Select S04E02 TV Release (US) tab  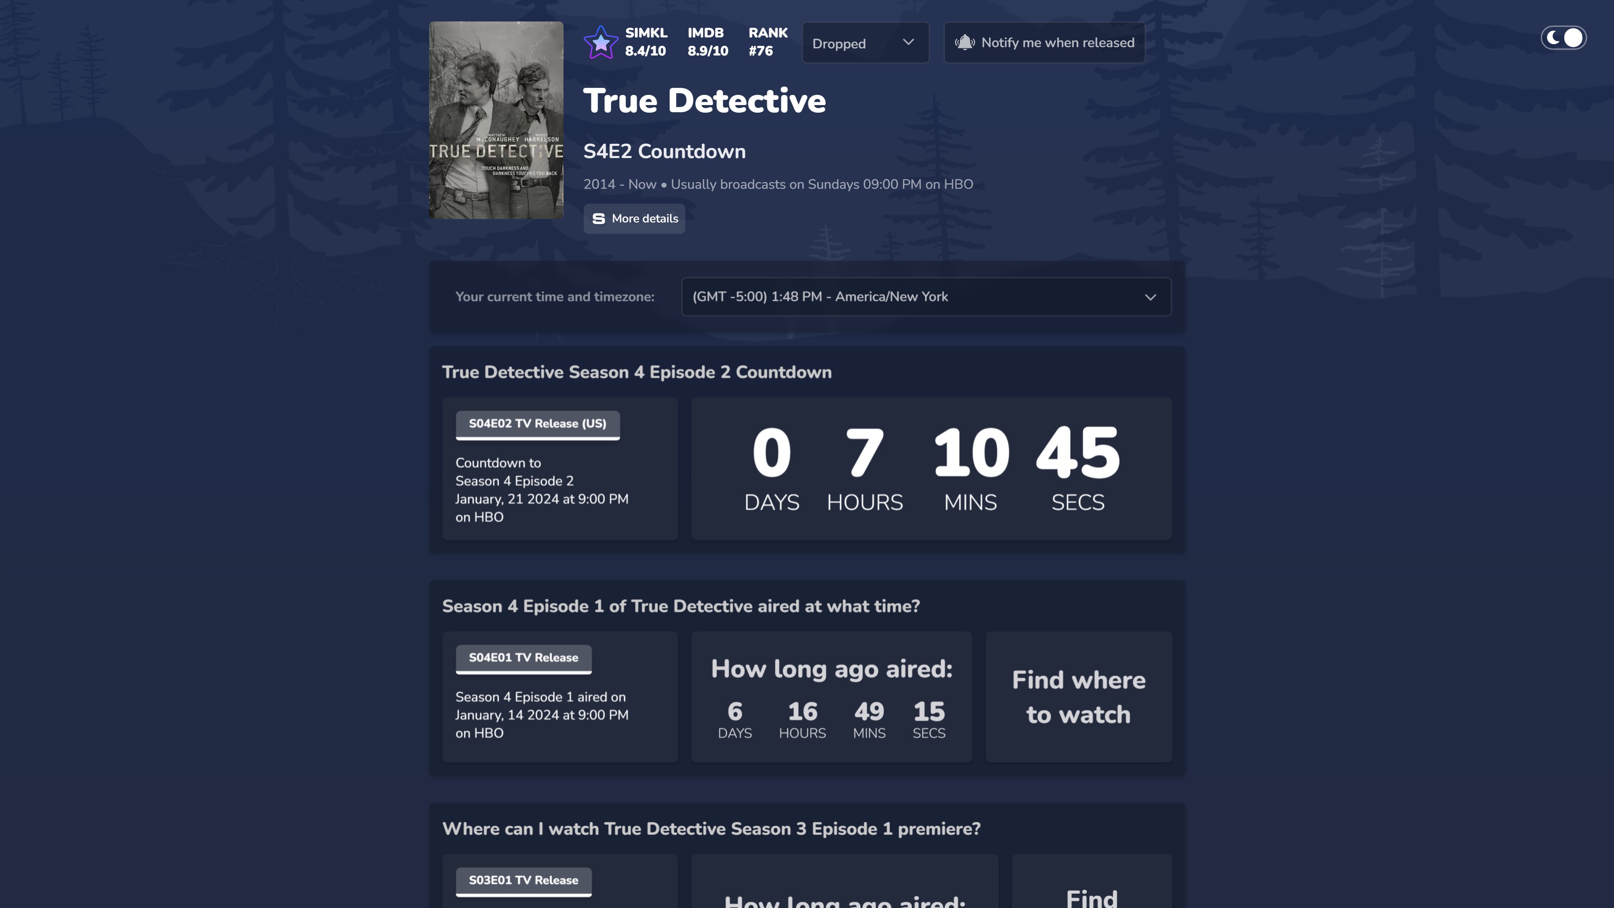[537, 424]
